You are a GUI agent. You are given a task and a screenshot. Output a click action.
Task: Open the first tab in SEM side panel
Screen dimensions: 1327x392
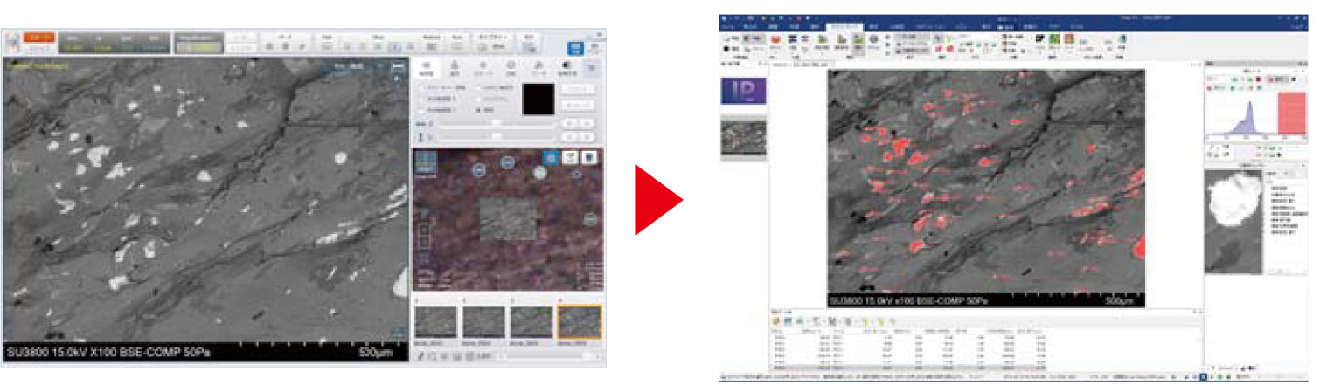click(x=426, y=69)
